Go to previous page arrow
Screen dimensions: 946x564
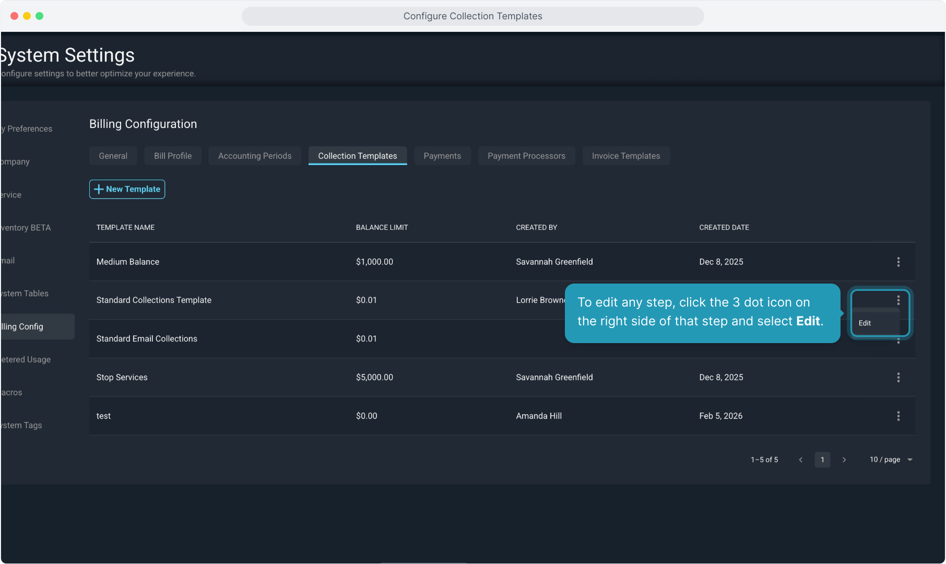point(800,460)
